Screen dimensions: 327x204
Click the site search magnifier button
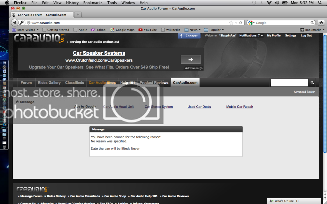[x=312, y=83]
